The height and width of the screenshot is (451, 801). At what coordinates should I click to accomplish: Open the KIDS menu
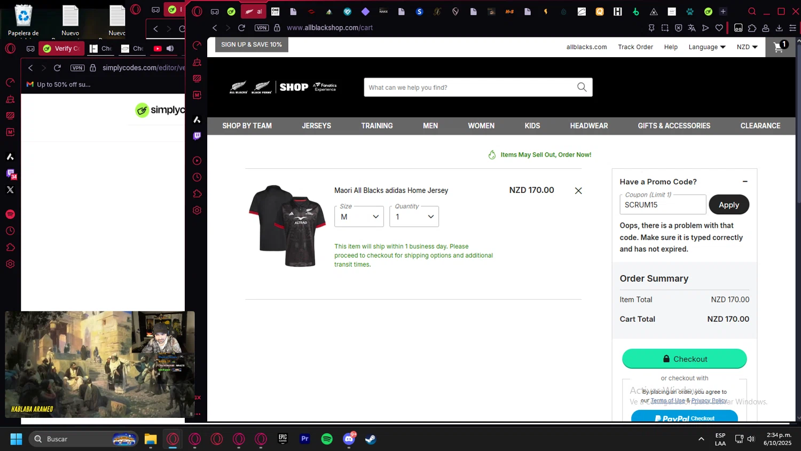pos(532,126)
